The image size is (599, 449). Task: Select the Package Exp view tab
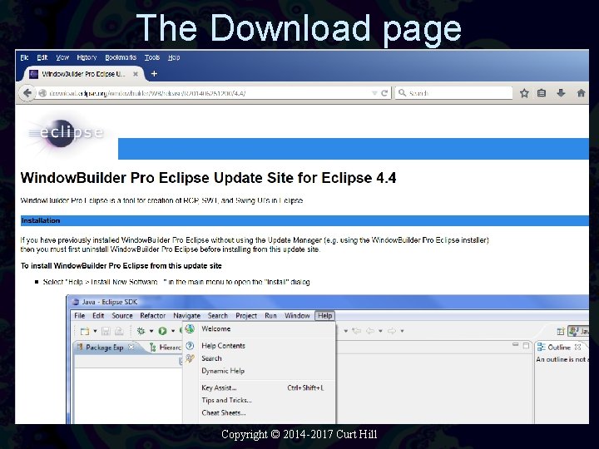point(104,347)
